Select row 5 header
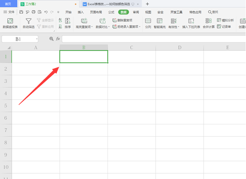The image size is (246, 179). click(6, 106)
